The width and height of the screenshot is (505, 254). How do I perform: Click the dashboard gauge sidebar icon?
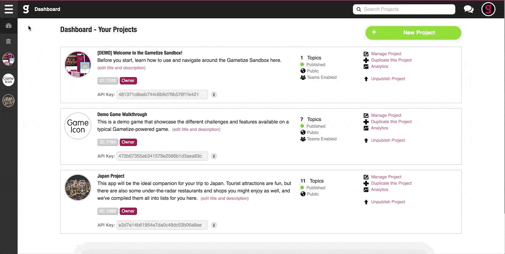(9, 26)
